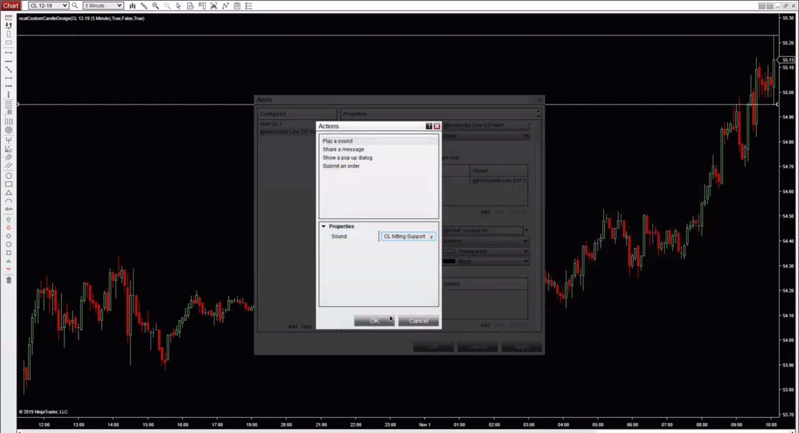Select the green arrow up drawing tool
Viewport: 799px width, 433px height.
click(x=8, y=219)
